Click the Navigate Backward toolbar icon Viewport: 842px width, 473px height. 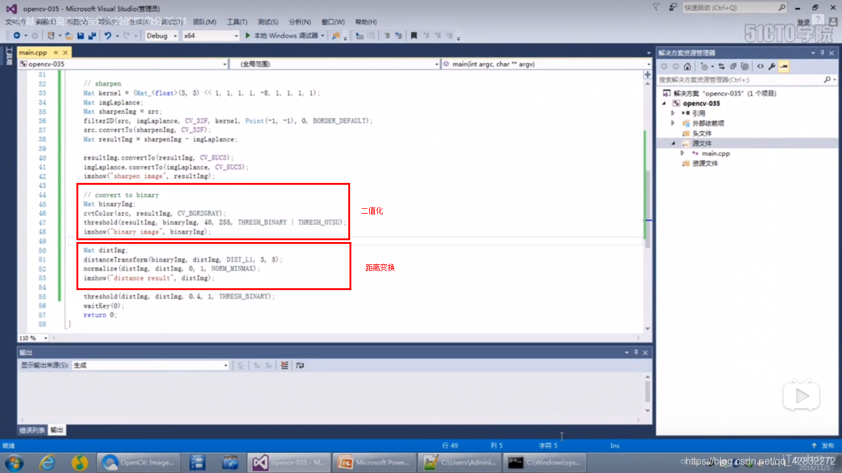coord(17,36)
